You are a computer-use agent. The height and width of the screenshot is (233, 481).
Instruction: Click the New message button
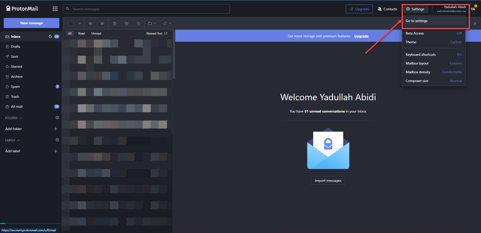pos(32,23)
